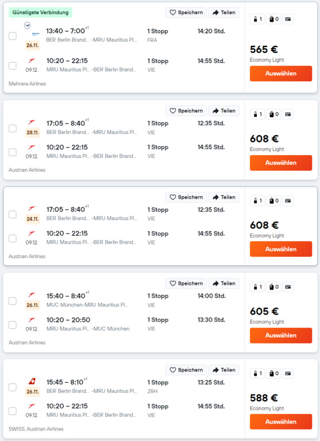The image size is (320, 441).
Task: Click the 608 € price of the 24.11. offer
Action: 264,225
